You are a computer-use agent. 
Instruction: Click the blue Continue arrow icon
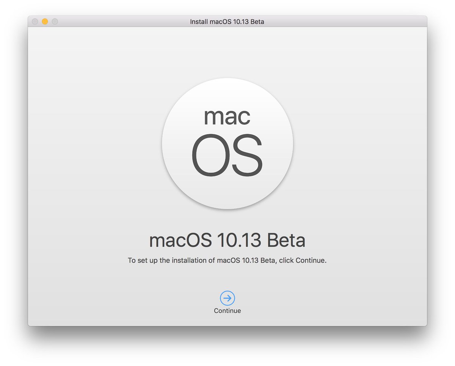point(227,298)
